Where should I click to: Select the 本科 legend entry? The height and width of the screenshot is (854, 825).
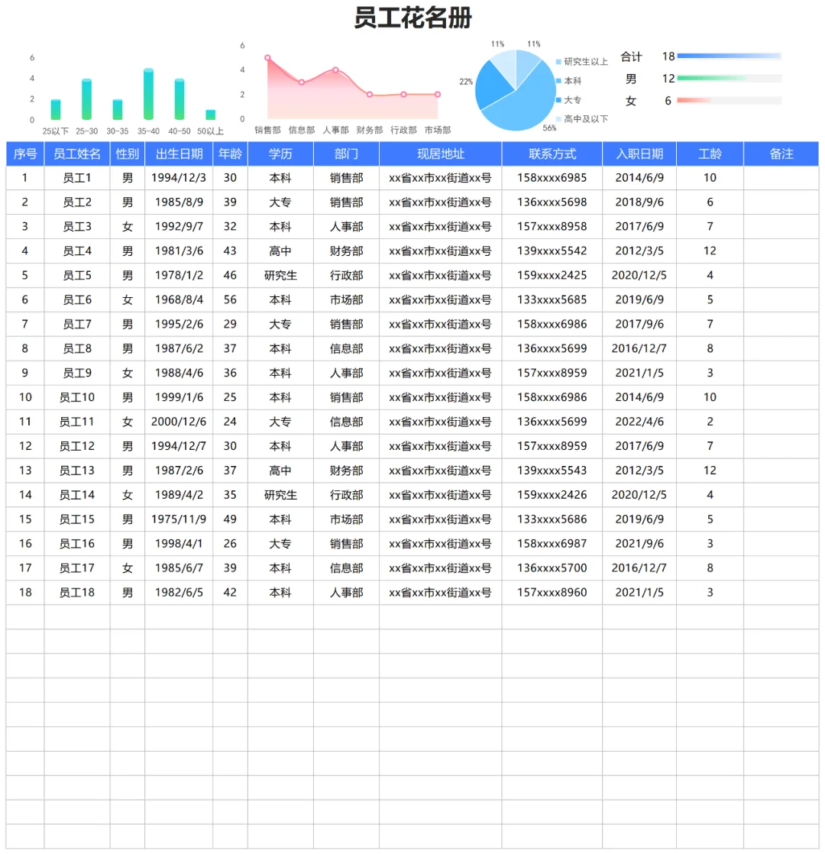[x=568, y=81]
